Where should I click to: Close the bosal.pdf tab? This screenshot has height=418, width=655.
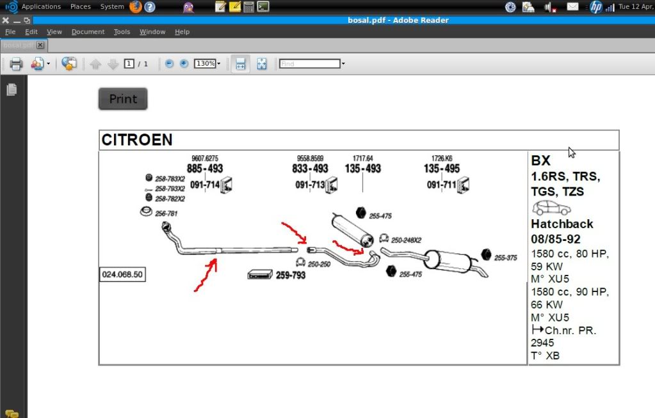[x=40, y=45]
